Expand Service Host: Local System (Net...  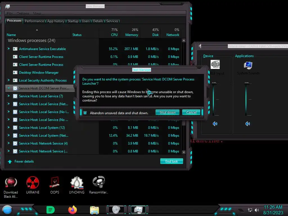click(x=8, y=135)
